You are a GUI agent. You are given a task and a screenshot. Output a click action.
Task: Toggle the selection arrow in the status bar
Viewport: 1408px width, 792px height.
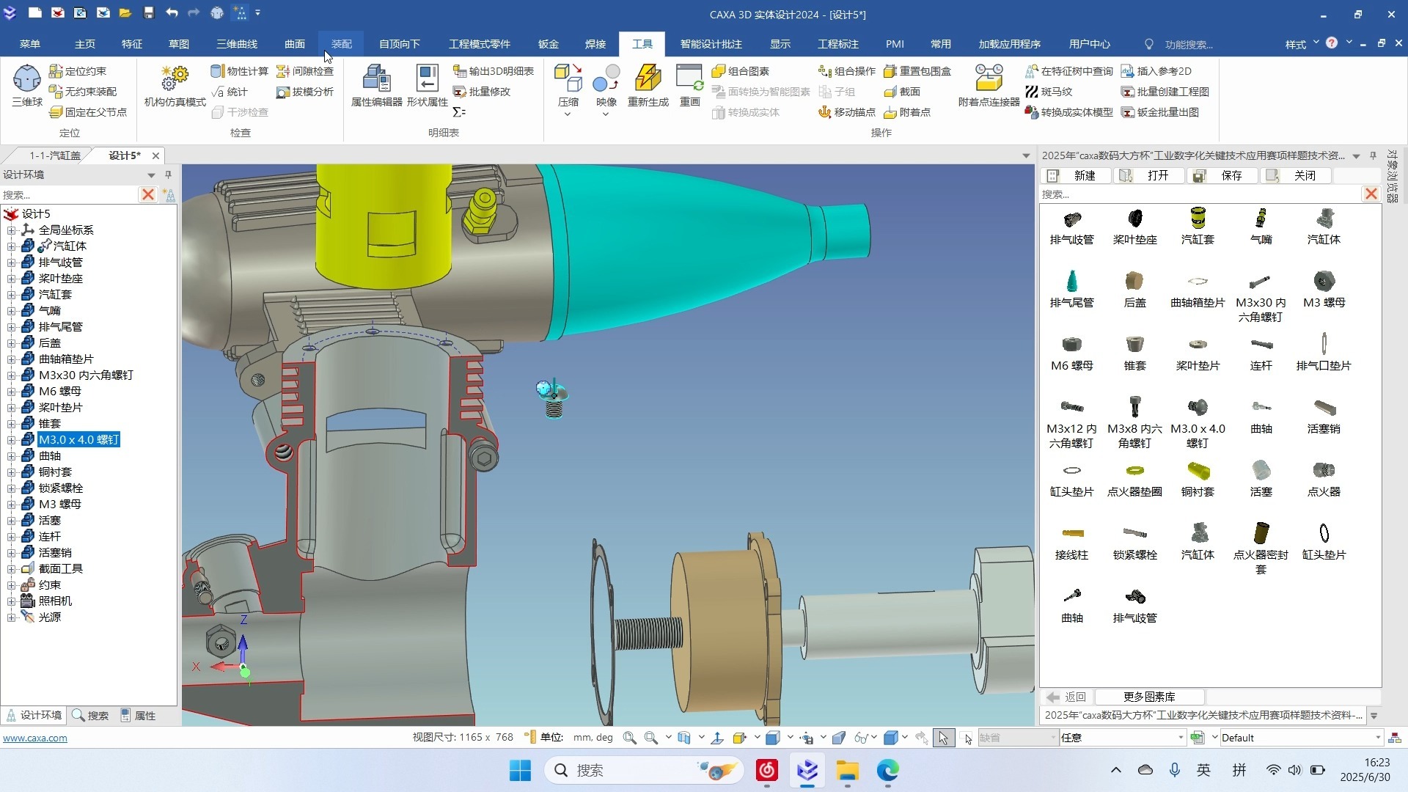pos(943,738)
